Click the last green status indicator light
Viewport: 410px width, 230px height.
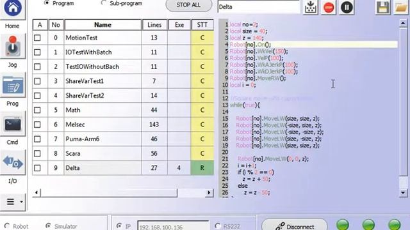(395, 225)
